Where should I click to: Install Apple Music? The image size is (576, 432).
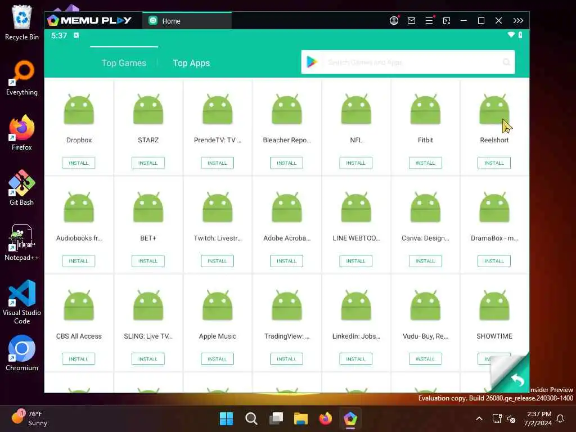217,359
